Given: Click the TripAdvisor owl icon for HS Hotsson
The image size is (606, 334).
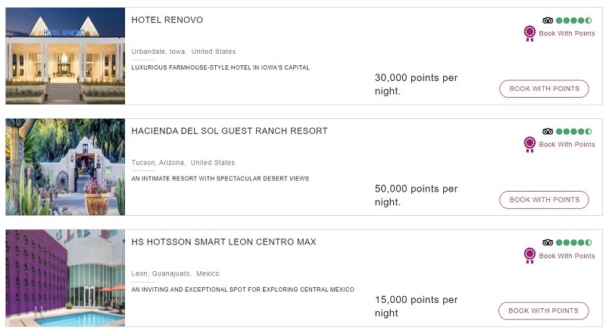Looking at the screenshot, I should 548,242.
